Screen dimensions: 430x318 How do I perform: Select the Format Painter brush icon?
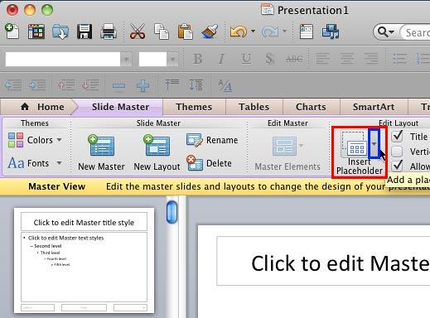pyautogui.click(x=210, y=31)
